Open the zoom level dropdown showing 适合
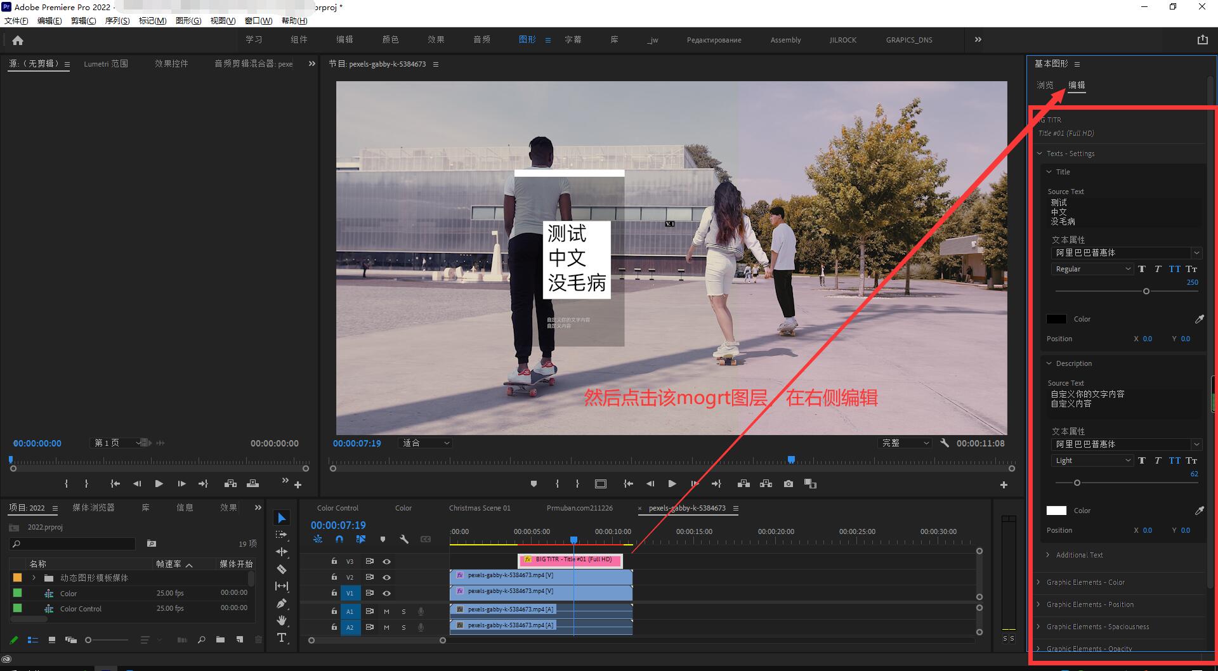 [x=426, y=443]
